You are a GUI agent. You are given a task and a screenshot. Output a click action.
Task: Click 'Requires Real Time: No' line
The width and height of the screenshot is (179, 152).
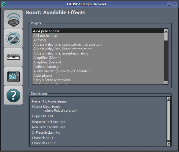(49, 122)
